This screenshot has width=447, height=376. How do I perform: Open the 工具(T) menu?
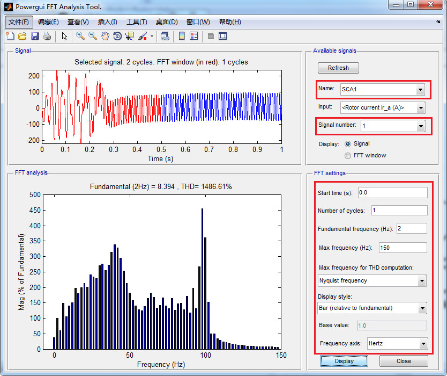137,22
